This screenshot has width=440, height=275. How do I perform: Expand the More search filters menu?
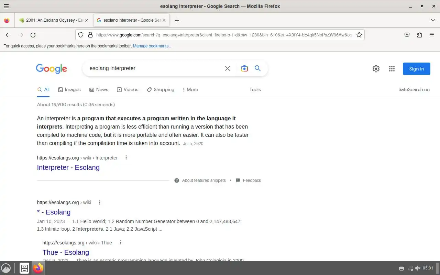coord(190,89)
